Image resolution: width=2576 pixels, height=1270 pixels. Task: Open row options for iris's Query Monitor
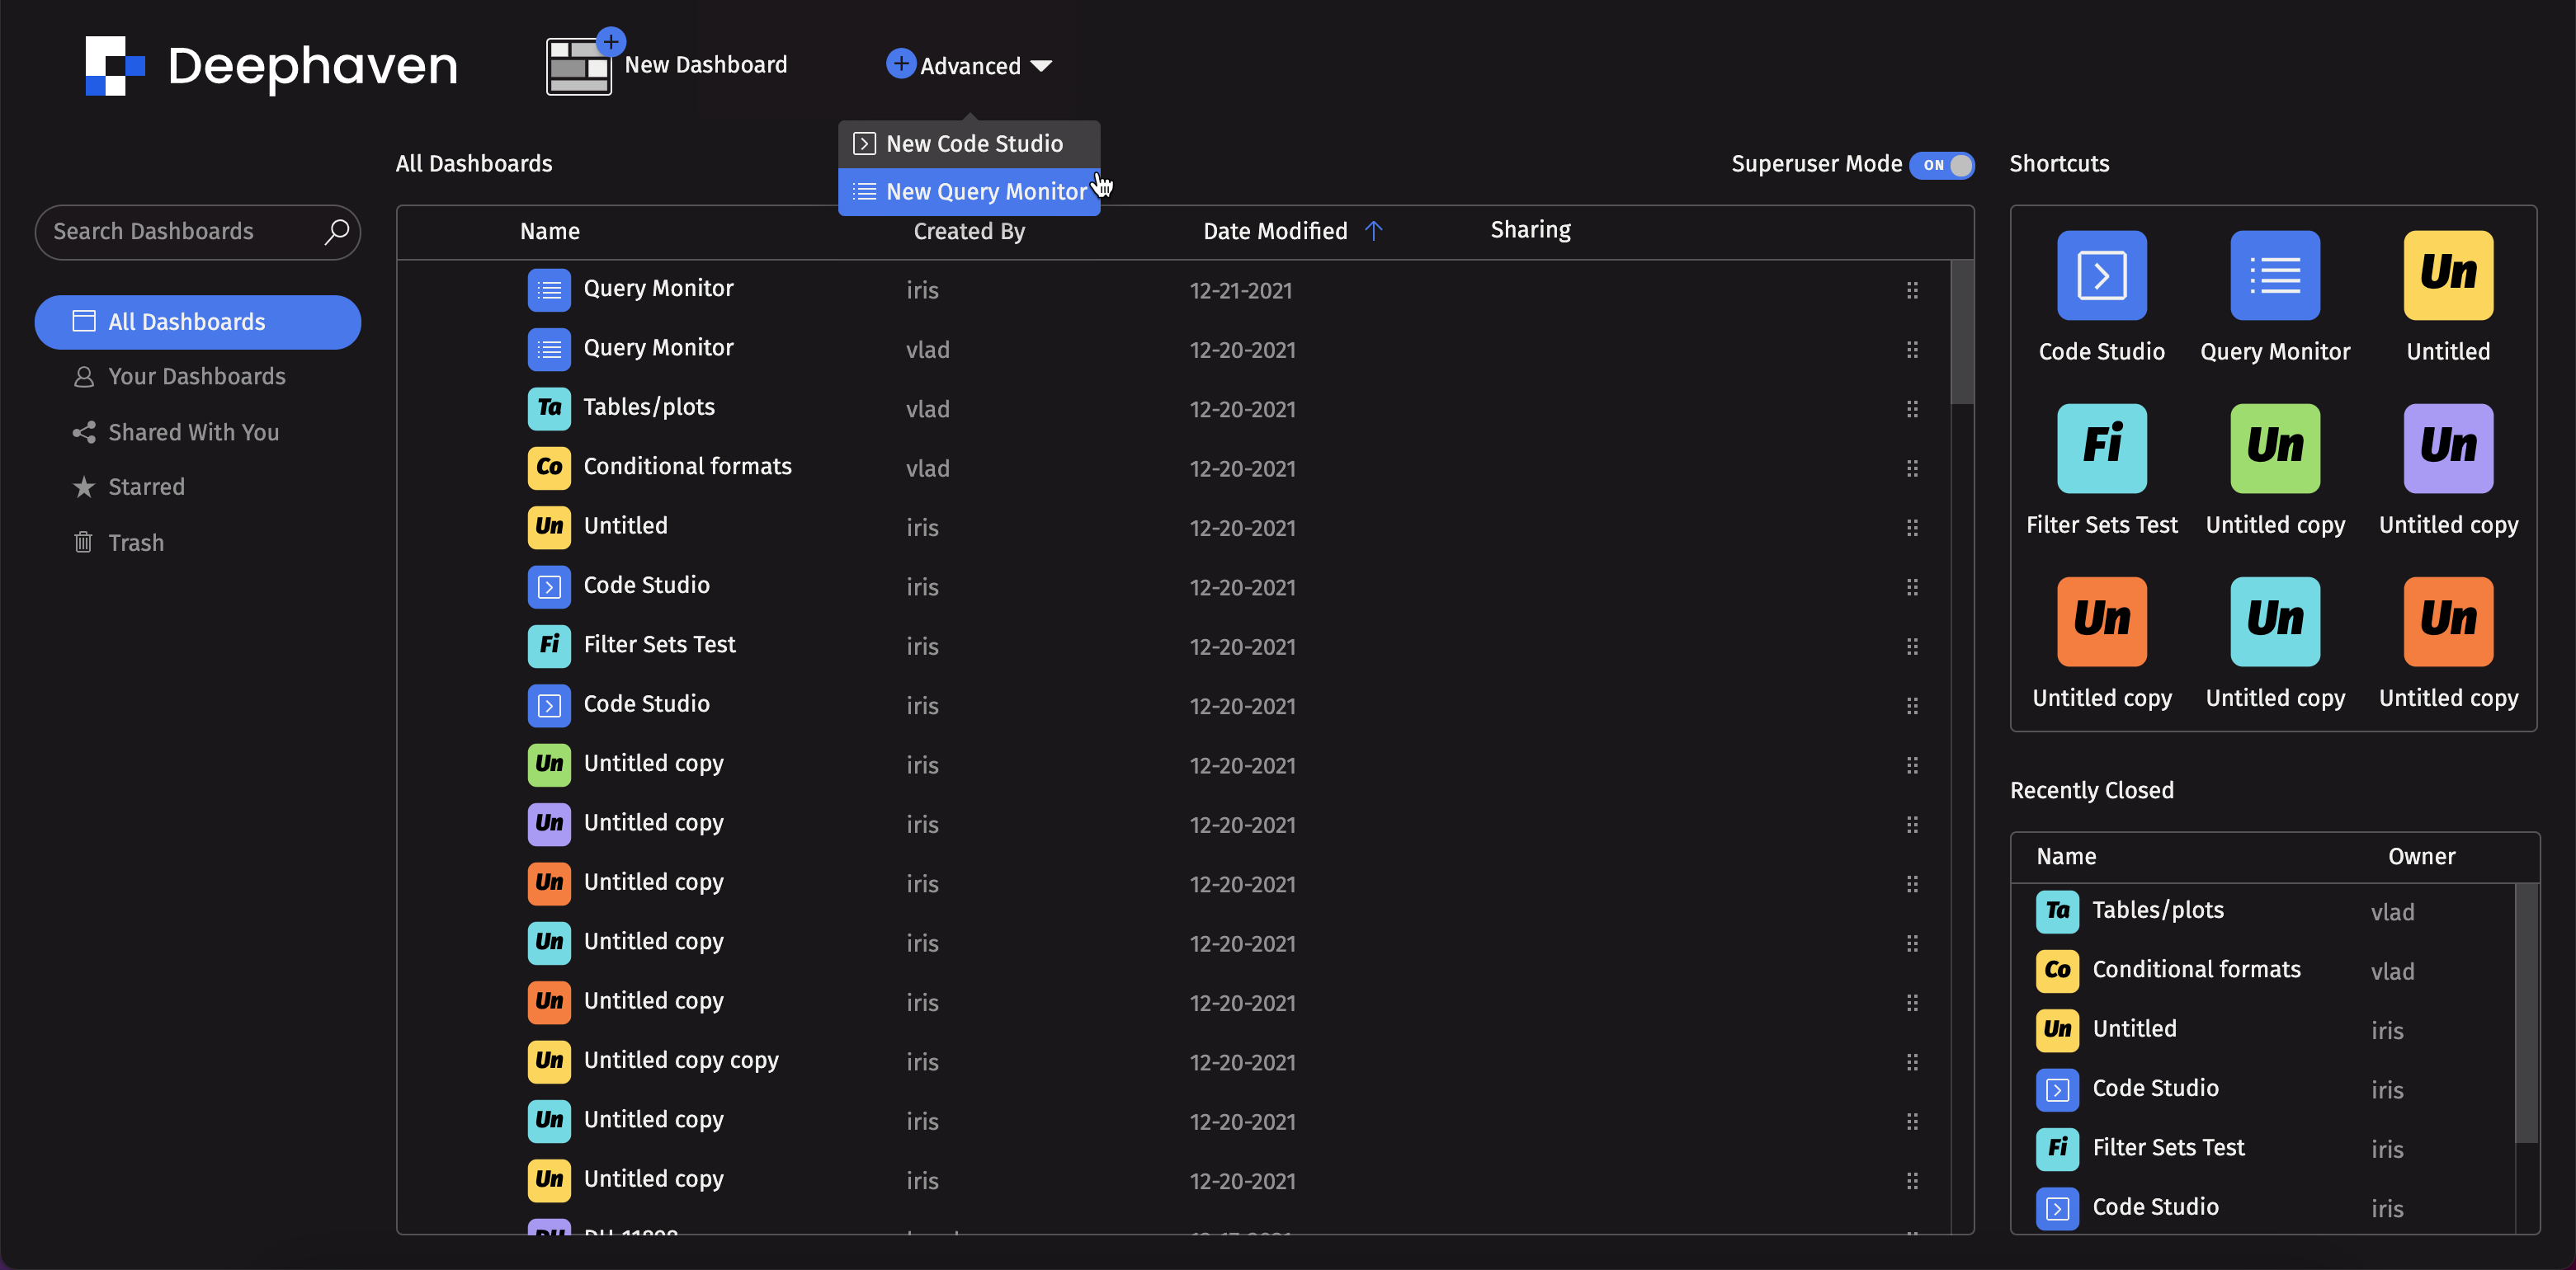pyautogui.click(x=1911, y=291)
